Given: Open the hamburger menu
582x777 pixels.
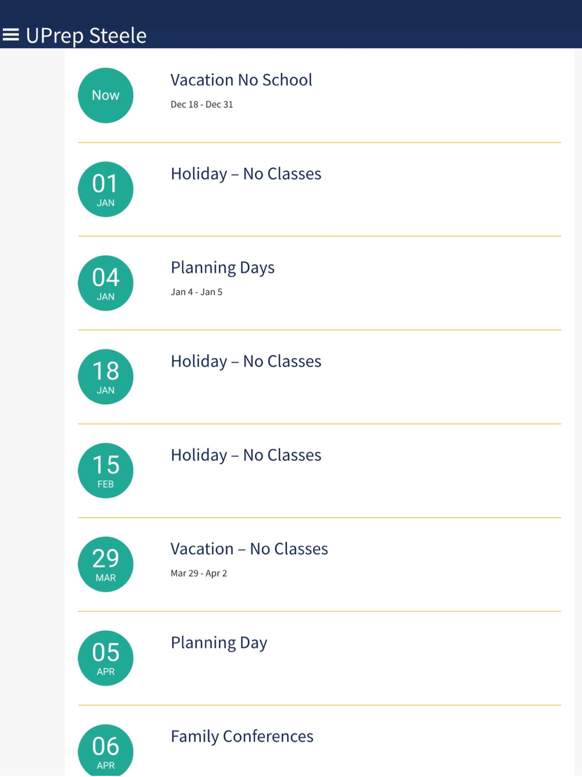Looking at the screenshot, I should pos(10,36).
